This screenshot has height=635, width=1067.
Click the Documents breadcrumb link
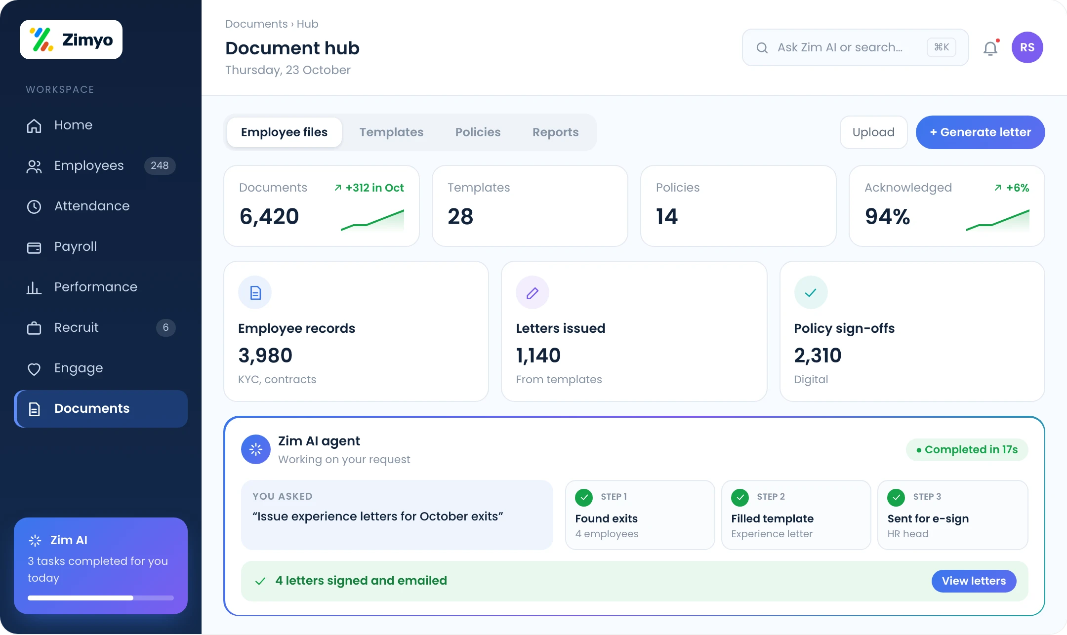(x=256, y=24)
